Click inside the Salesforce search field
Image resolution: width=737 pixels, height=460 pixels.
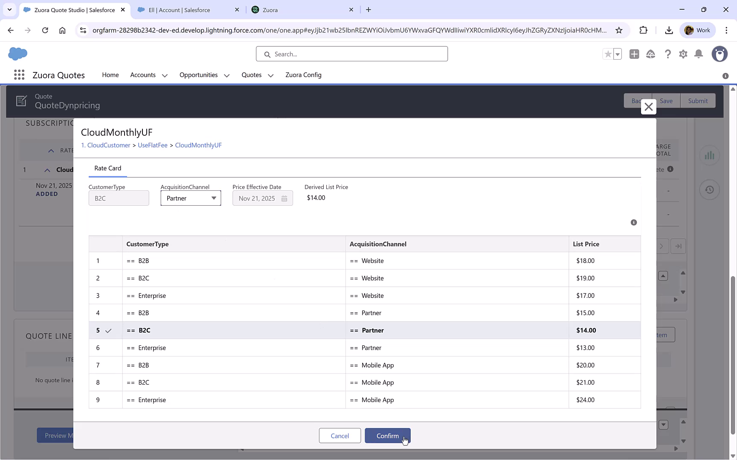(351, 54)
